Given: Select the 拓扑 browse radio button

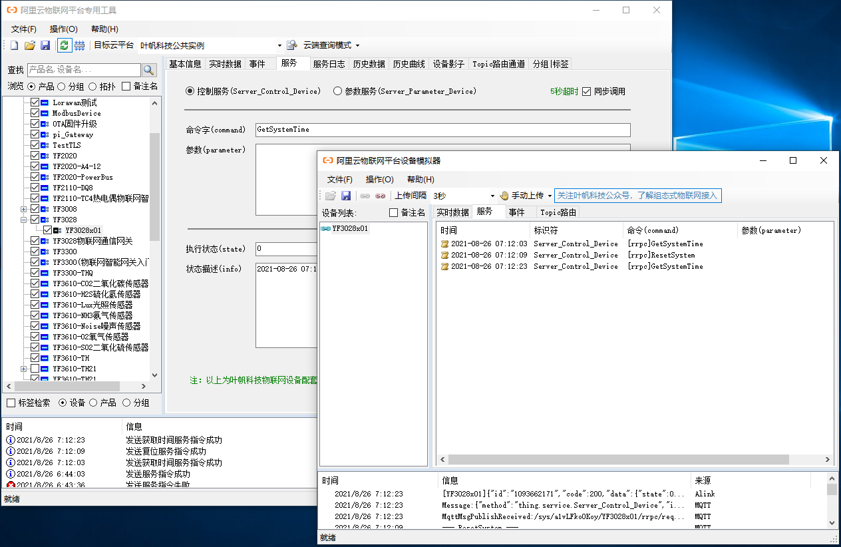Looking at the screenshot, I should coord(93,87).
